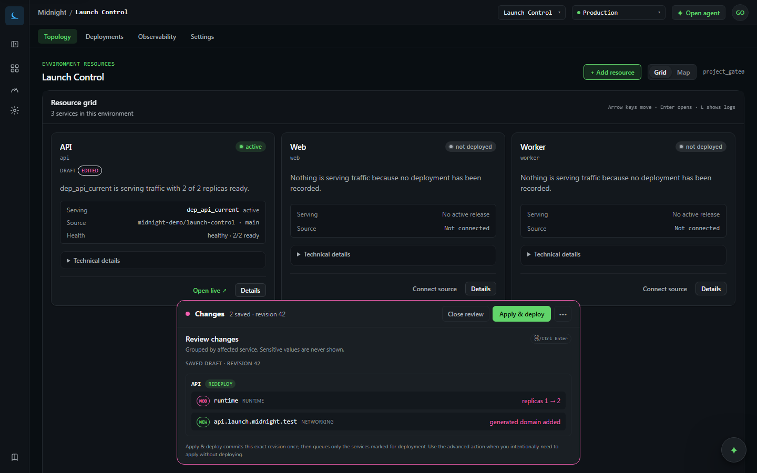Open the gear settings icon in sidebar
The width and height of the screenshot is (757, 473).
tap(15, 110)
